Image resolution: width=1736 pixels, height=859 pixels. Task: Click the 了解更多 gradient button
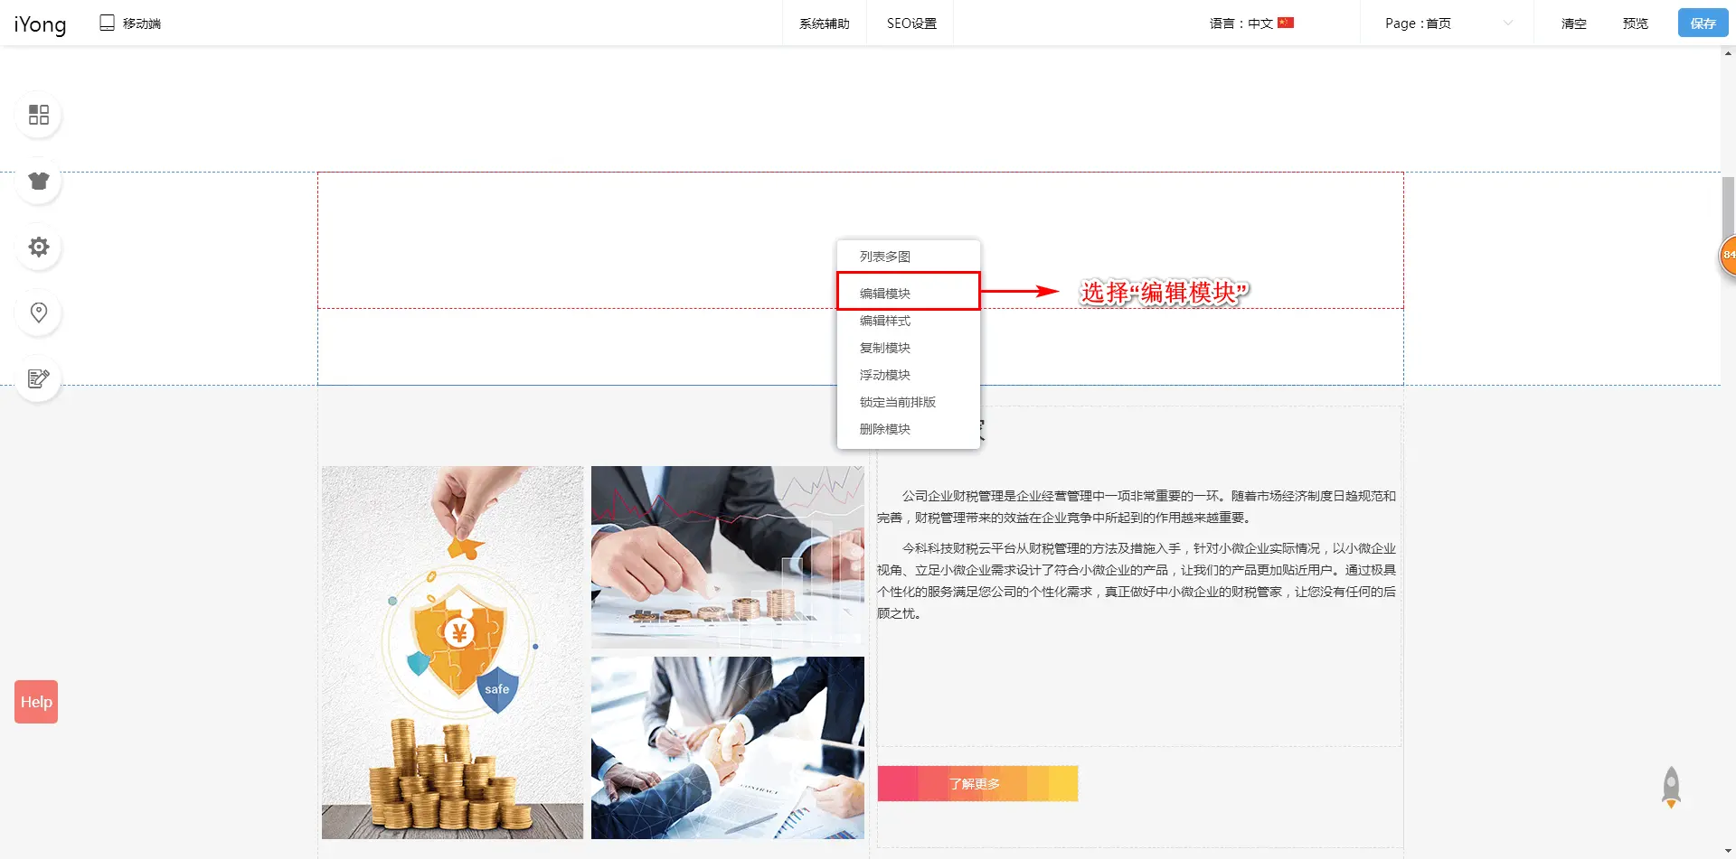click(x=976, y=783)
